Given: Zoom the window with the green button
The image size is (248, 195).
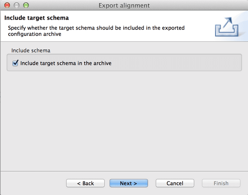Looking at the screenshot, I should (26, 5).
